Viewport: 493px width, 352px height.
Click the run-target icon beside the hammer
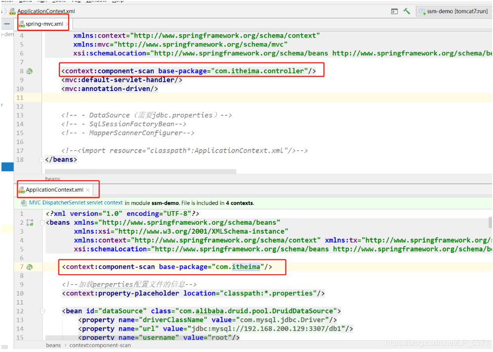click(x=394, y=11)
